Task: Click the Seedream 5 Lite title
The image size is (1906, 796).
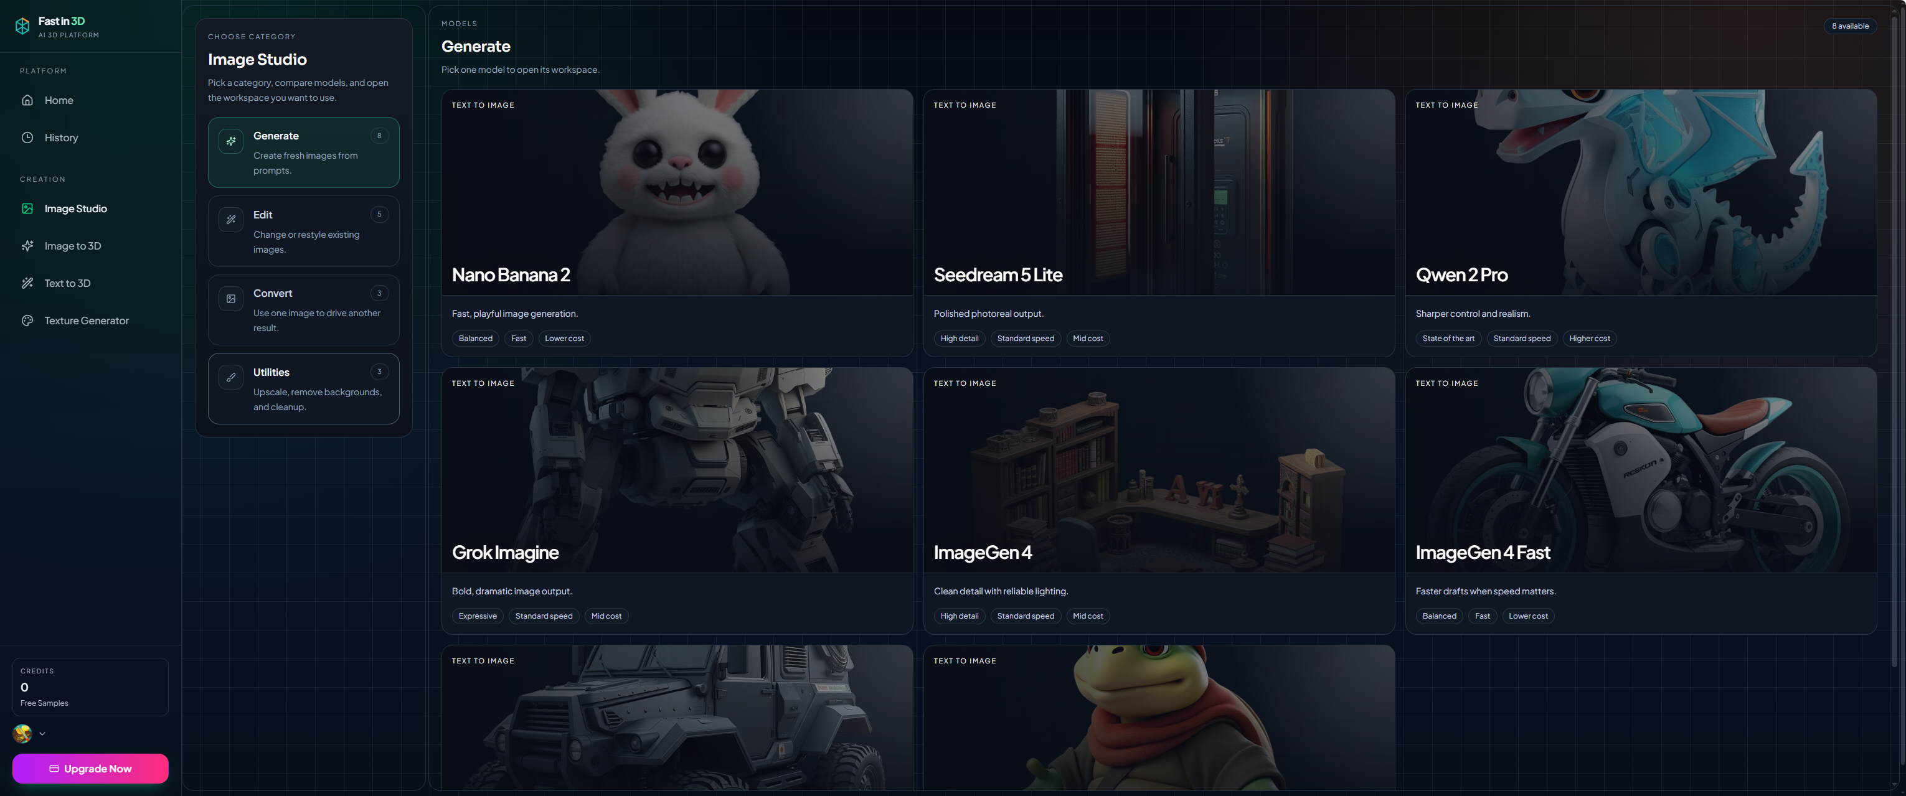Action: 998,275
